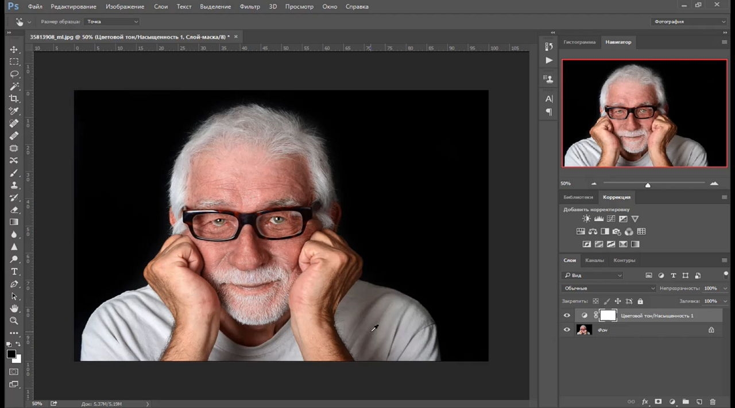
Task: Select the Horizontal Type tool
Action: 14,271
